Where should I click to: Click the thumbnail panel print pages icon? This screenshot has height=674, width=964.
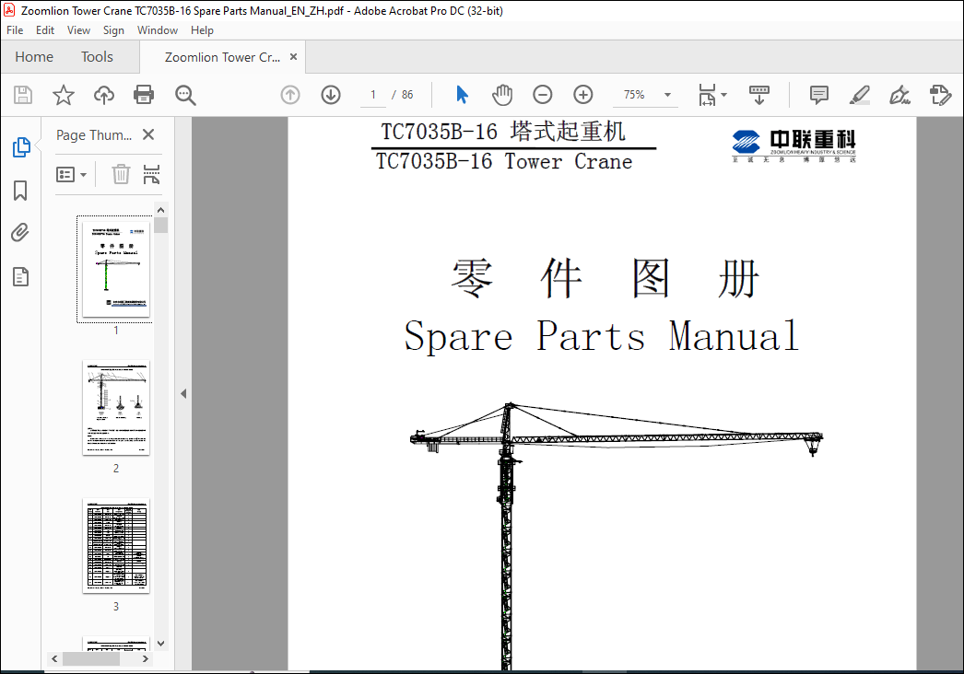tap(151, 175)
